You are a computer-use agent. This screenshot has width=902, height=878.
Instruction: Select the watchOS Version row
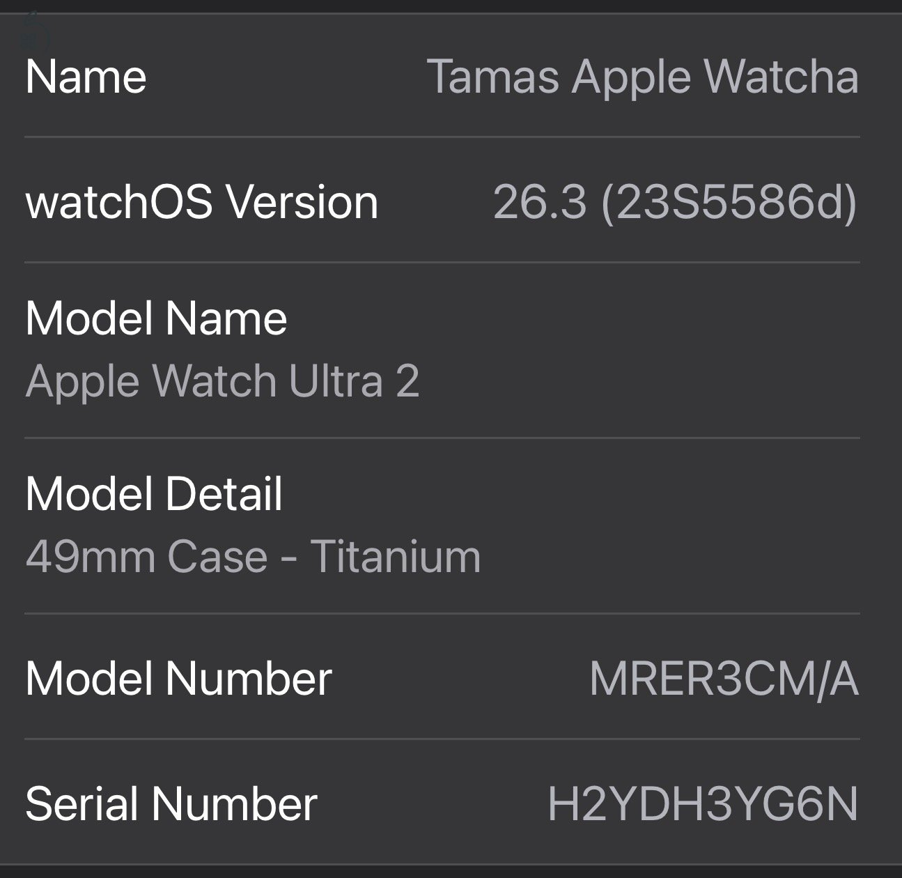(446, 202)
